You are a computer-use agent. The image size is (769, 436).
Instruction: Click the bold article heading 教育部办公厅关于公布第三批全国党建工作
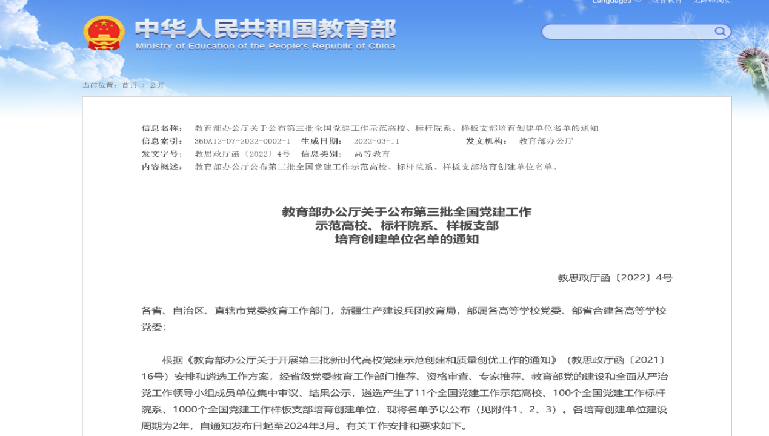coord(407,212)
